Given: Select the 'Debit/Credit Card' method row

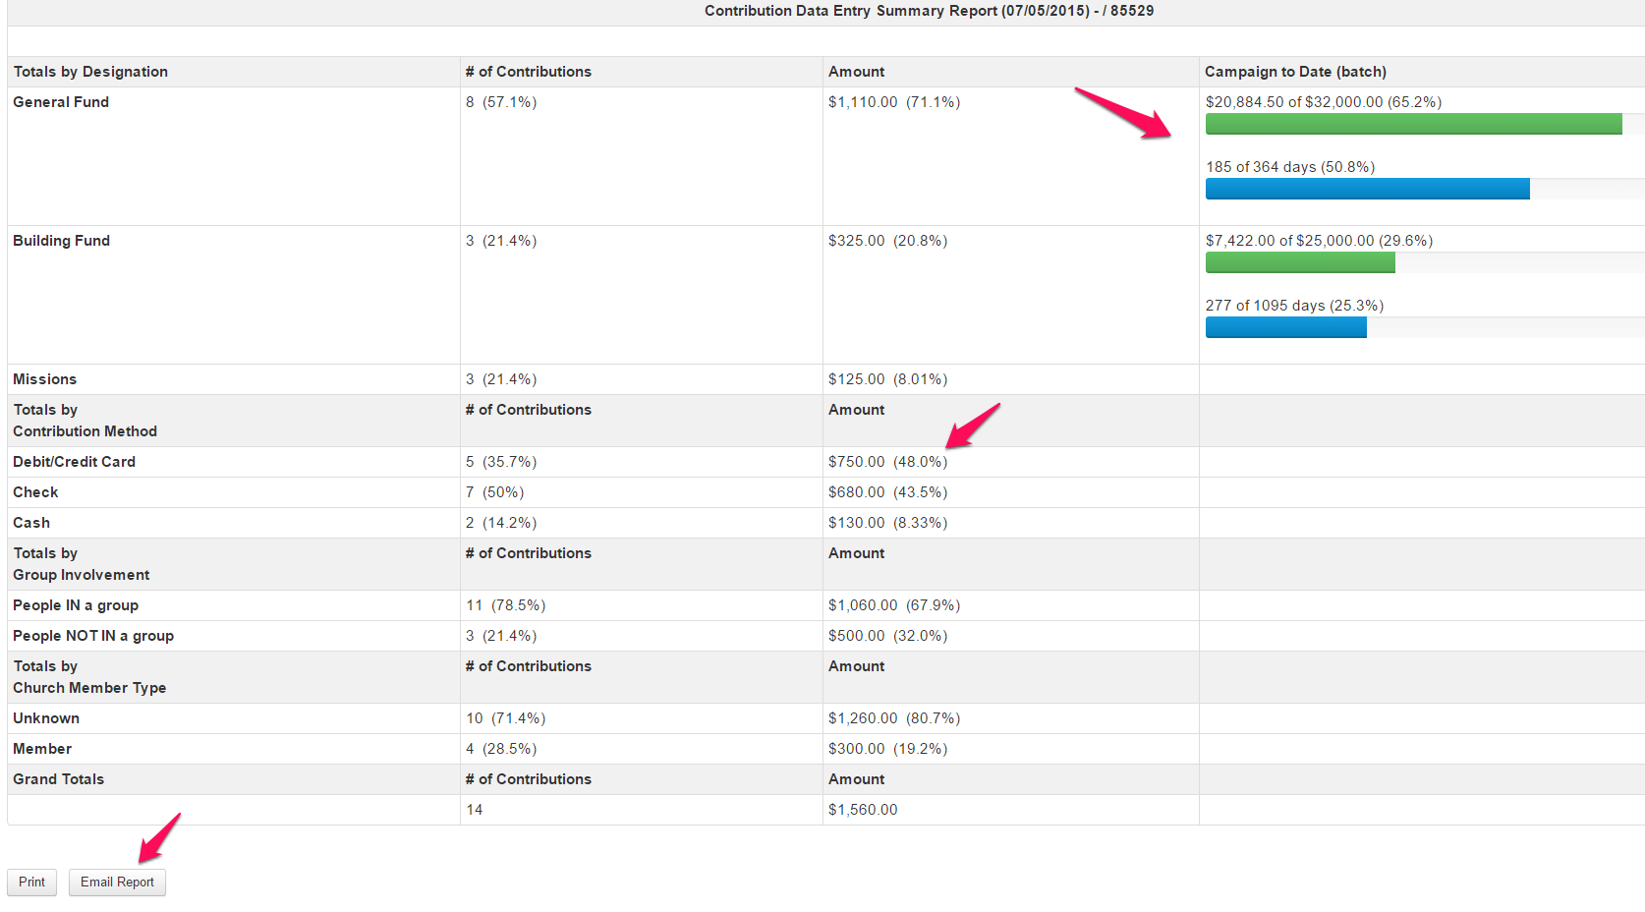Looking at the screenshot, I should [825, 462].
